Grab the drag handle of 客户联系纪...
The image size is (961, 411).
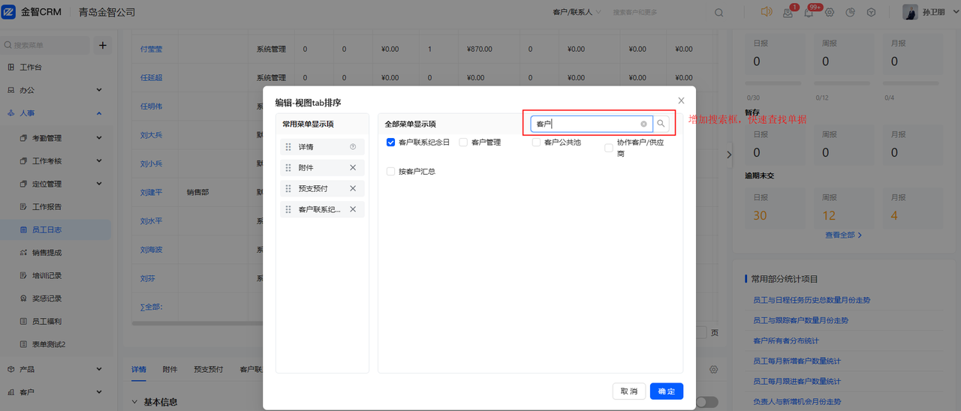288,209
